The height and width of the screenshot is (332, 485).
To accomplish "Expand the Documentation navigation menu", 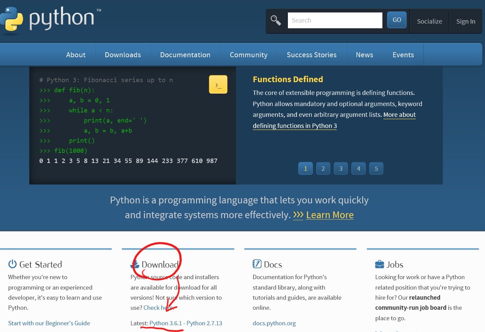I will 185,55.
